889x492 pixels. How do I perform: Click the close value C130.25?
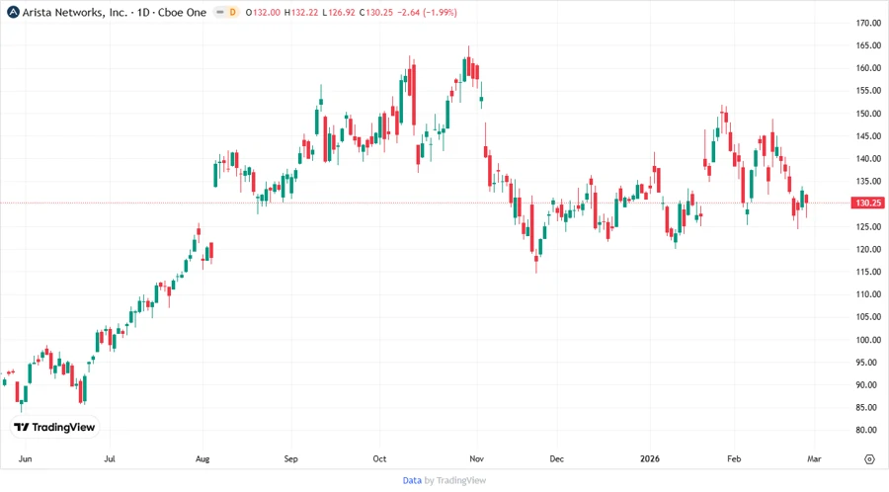[375, 12]
